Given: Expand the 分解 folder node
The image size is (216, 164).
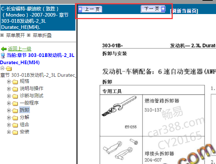Looking at the screenshot, I should [9, 118].
